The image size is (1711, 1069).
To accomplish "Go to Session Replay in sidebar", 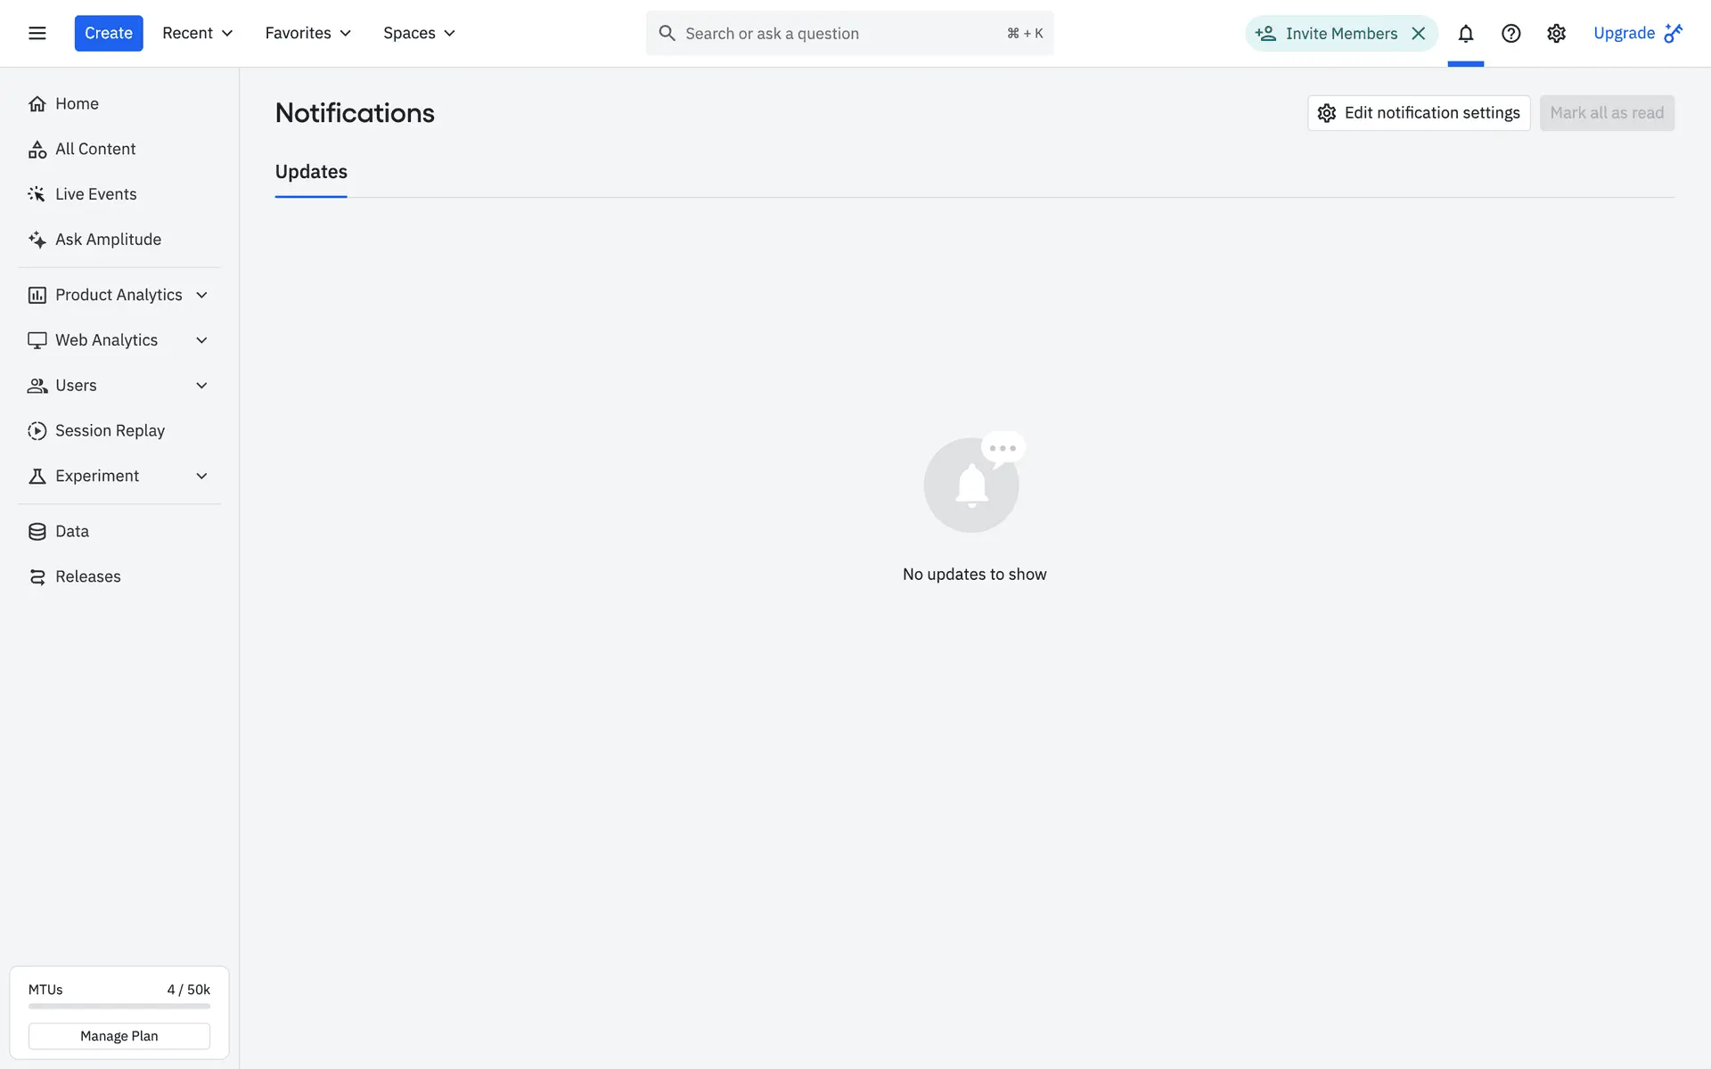I will pyautogui.click(x=110, y=430).
